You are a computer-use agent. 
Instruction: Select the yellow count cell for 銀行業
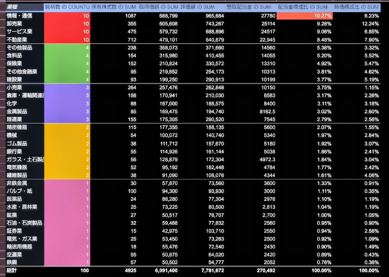pyautogui.click(x=67, y=151)
